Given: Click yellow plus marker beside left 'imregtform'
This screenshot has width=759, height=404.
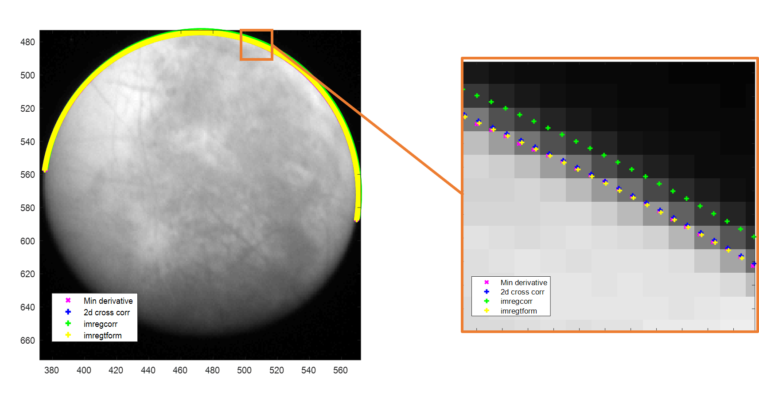Looking at the screenshot, I should [x=68, y=335].
